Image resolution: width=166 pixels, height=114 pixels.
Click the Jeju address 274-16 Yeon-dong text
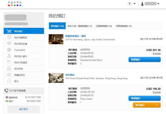90,39
